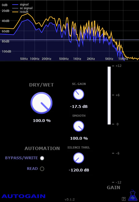This screenshot has width=139, height=202.
Task: Click the -120.0 dB silence threshold value
Action: tap(79, 170)
